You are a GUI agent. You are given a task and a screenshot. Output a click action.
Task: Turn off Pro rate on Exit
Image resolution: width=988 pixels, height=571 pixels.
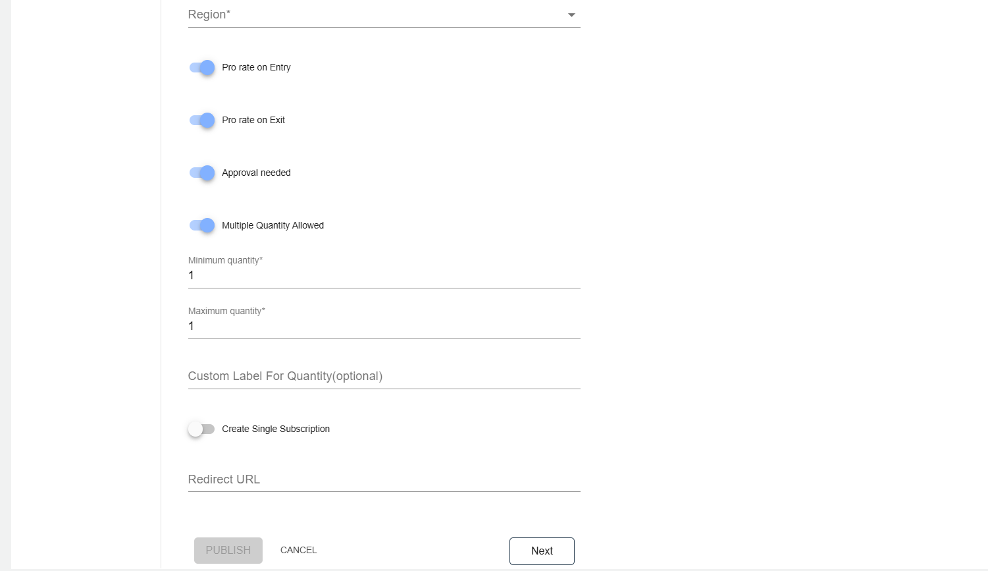coord(201,120)
